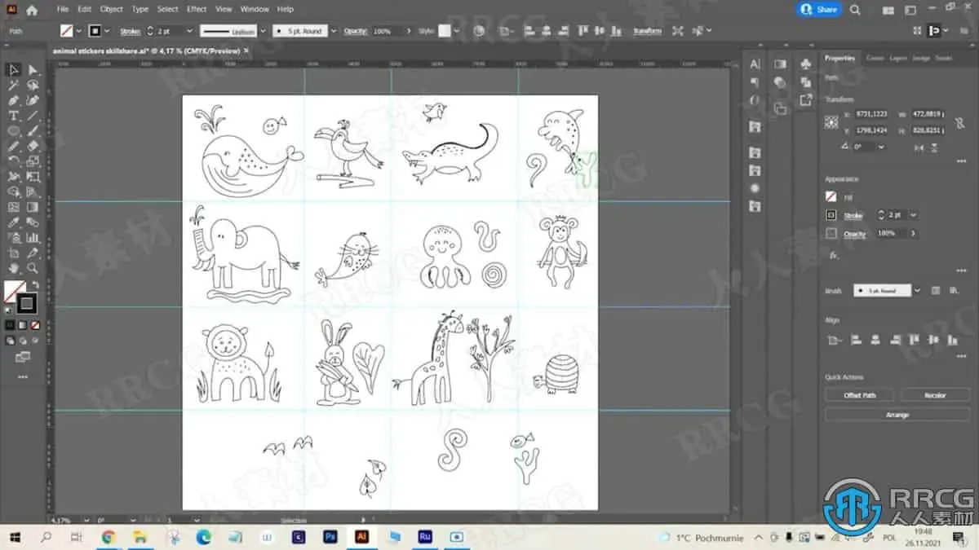Click horizontal align left icon in Align
The height and width of the screenshot is (550, 979).
857,340
